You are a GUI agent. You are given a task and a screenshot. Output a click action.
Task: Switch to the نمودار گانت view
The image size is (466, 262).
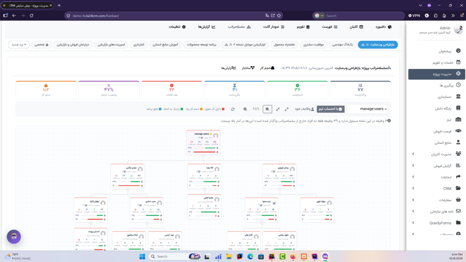(274, 27)
